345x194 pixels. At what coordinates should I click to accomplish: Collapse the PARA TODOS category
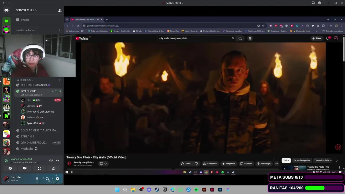click(x=24, y=80)
